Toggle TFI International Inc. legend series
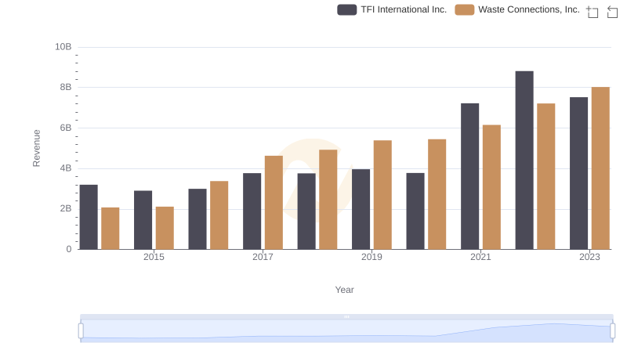This screenshot has height=361, width=627. click(392, 9)
